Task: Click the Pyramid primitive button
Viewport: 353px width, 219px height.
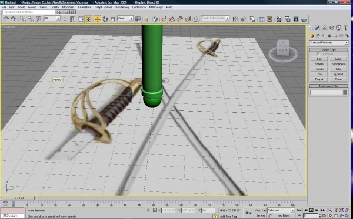Action: [x=338, y=74]
